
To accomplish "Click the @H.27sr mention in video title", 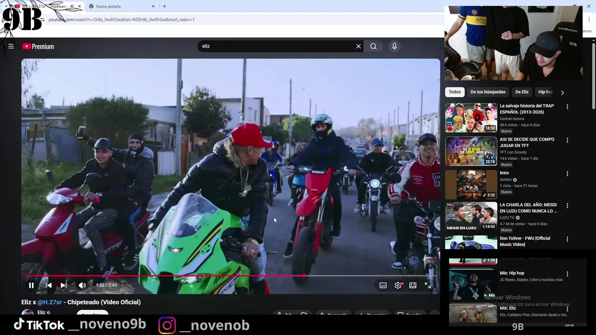I will 49,302.
